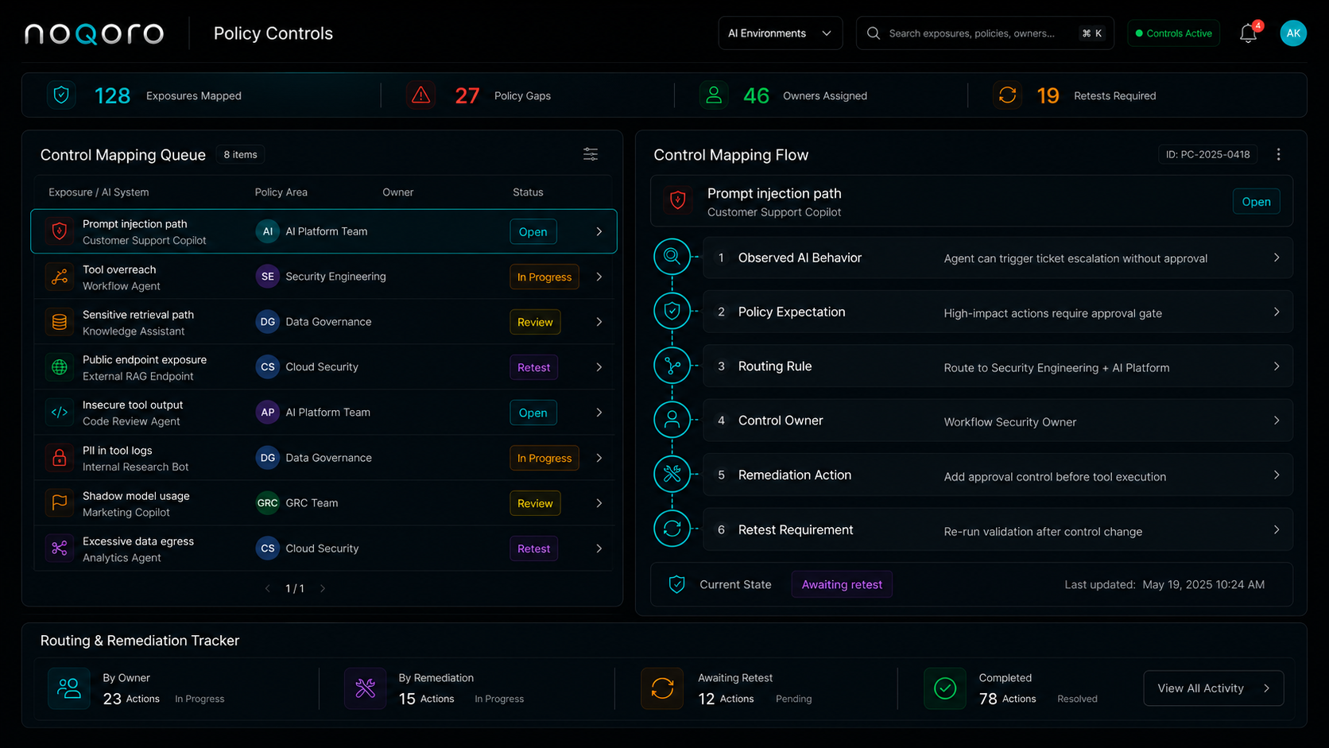Click the Security Engineering owner cell
The image size is (1329, 748).
click(x=321, y=277)
